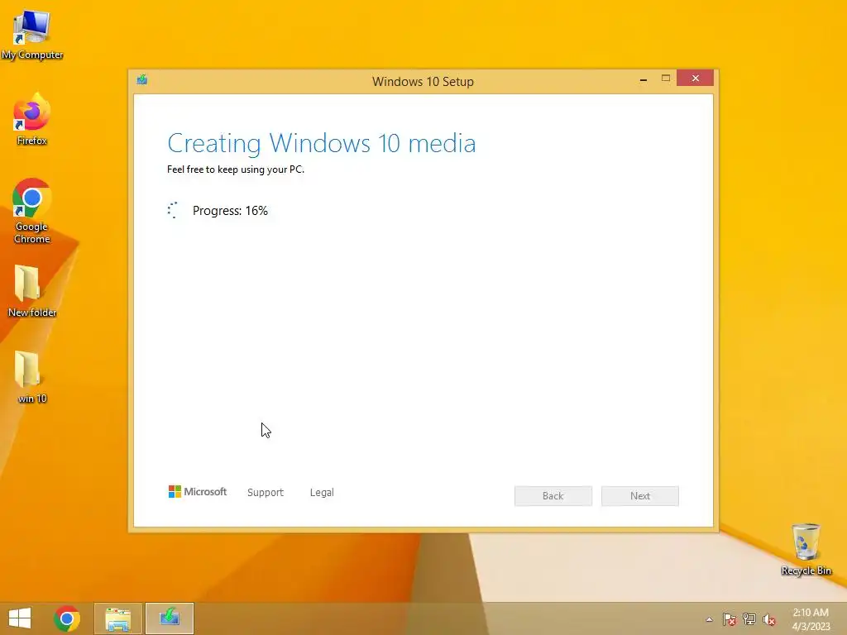Open Chrome from the taskbar
The width and height of the screenshot is (847, 635).
67,618
